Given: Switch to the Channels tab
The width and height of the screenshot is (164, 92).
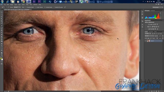Looking at the screenshot, I should pos(151,32).
